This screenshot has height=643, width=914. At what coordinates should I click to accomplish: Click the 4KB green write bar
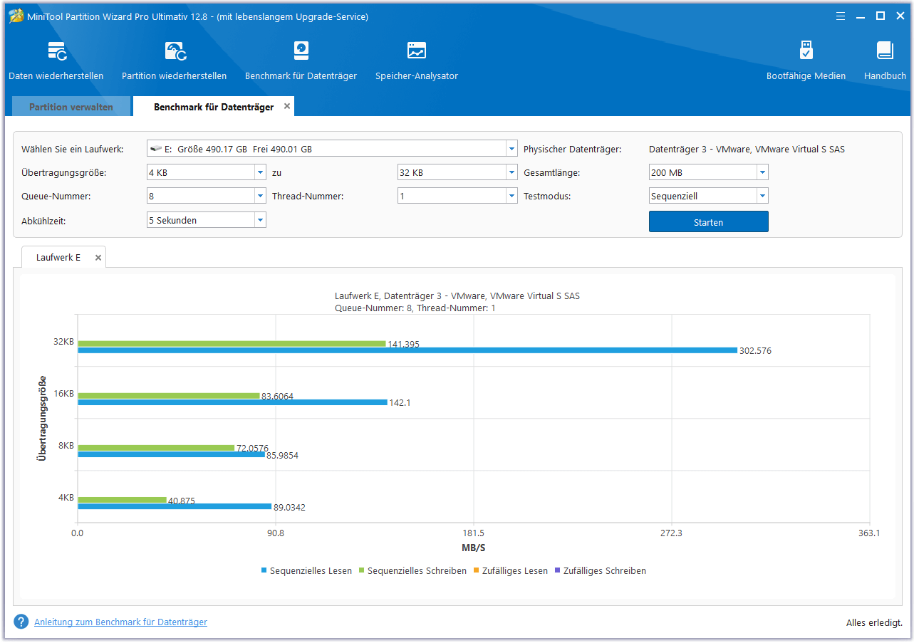(122, 500)
